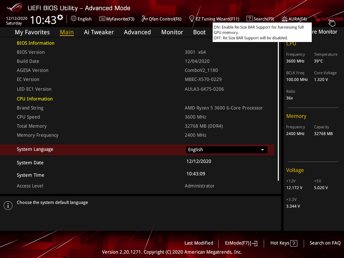Open MyFavorite(F3)
The image size is (344, 258).
(x=117, y=19)
